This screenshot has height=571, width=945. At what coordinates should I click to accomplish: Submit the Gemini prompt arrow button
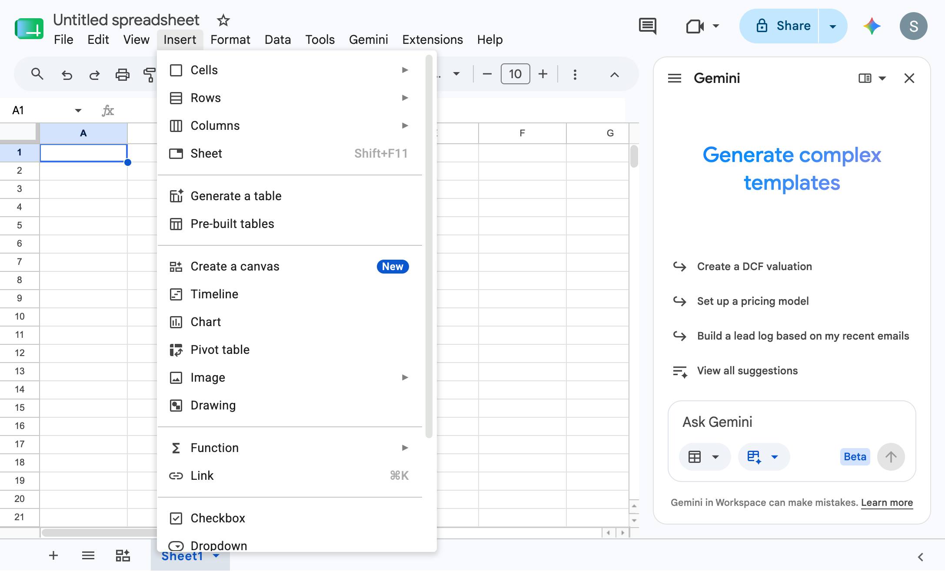[891, 457]
